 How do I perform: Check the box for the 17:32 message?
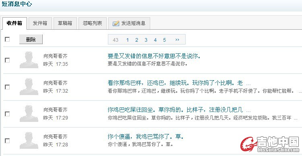click(x=7, y=87)
